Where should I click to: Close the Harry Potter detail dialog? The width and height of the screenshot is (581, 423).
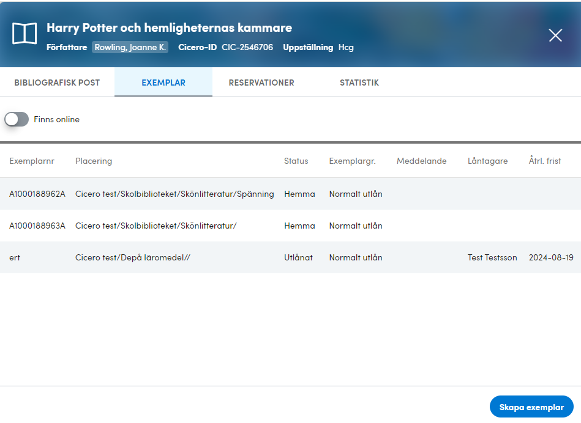(x=555, y=35)
